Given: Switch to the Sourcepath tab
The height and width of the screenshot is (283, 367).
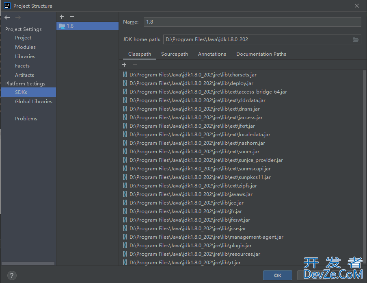Looking at the screenshot, I should 175,54.
